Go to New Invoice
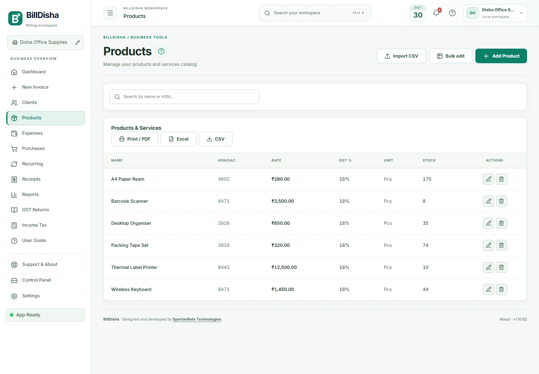Screen dimensions: 539x374 46,87
